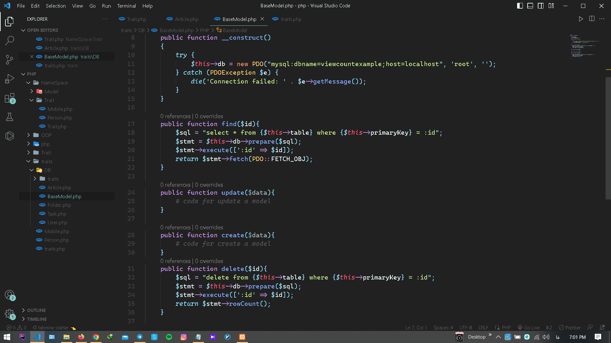Open the Manage gear menu

10,314
